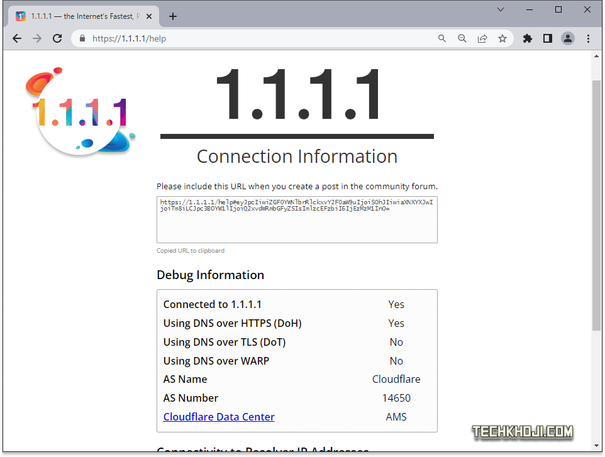Click the page scrollbar thumb
Image resolution: width=605 pixels, height=457 pixels.
tap(597, 205)
